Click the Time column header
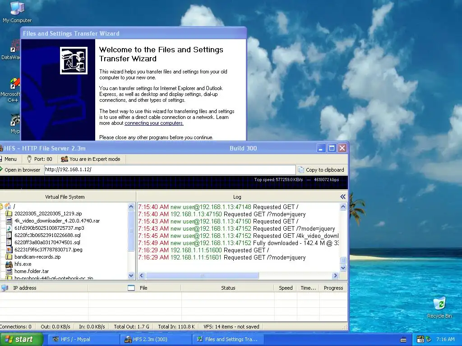The image size is (462, 346). 308,288
